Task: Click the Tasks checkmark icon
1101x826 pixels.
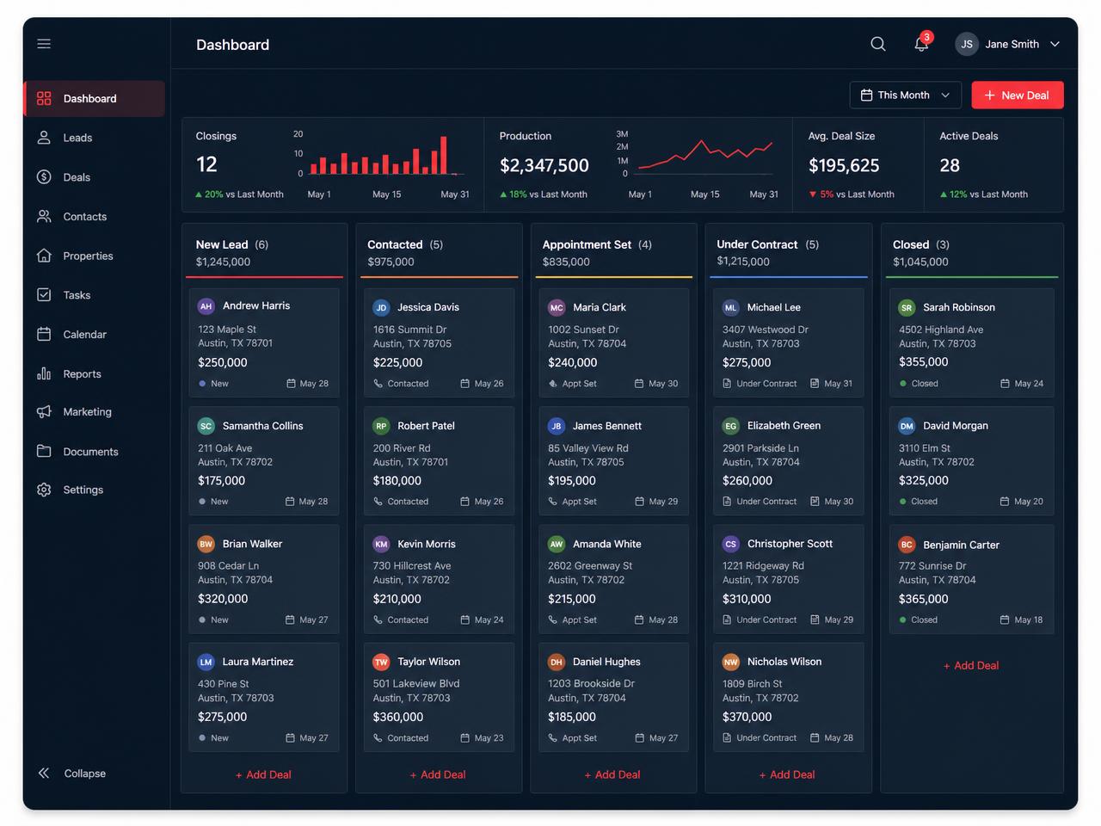Action: (x=44, y=295)
